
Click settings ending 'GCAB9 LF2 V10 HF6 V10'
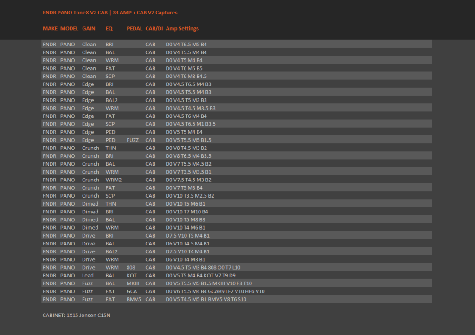click(215, 292)
